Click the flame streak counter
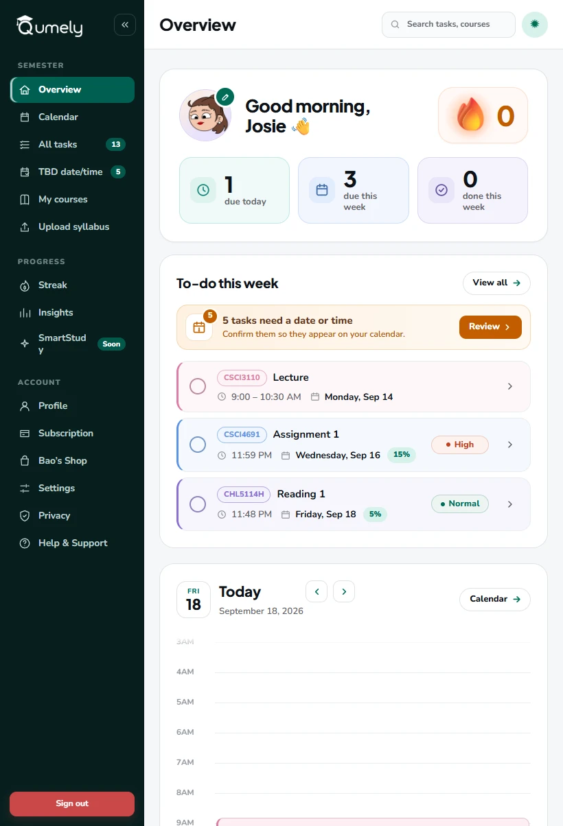The image size is (563, 826). coord(483,115)
